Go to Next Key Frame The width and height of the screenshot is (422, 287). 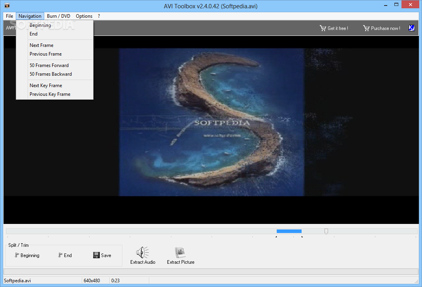point(54,86)
